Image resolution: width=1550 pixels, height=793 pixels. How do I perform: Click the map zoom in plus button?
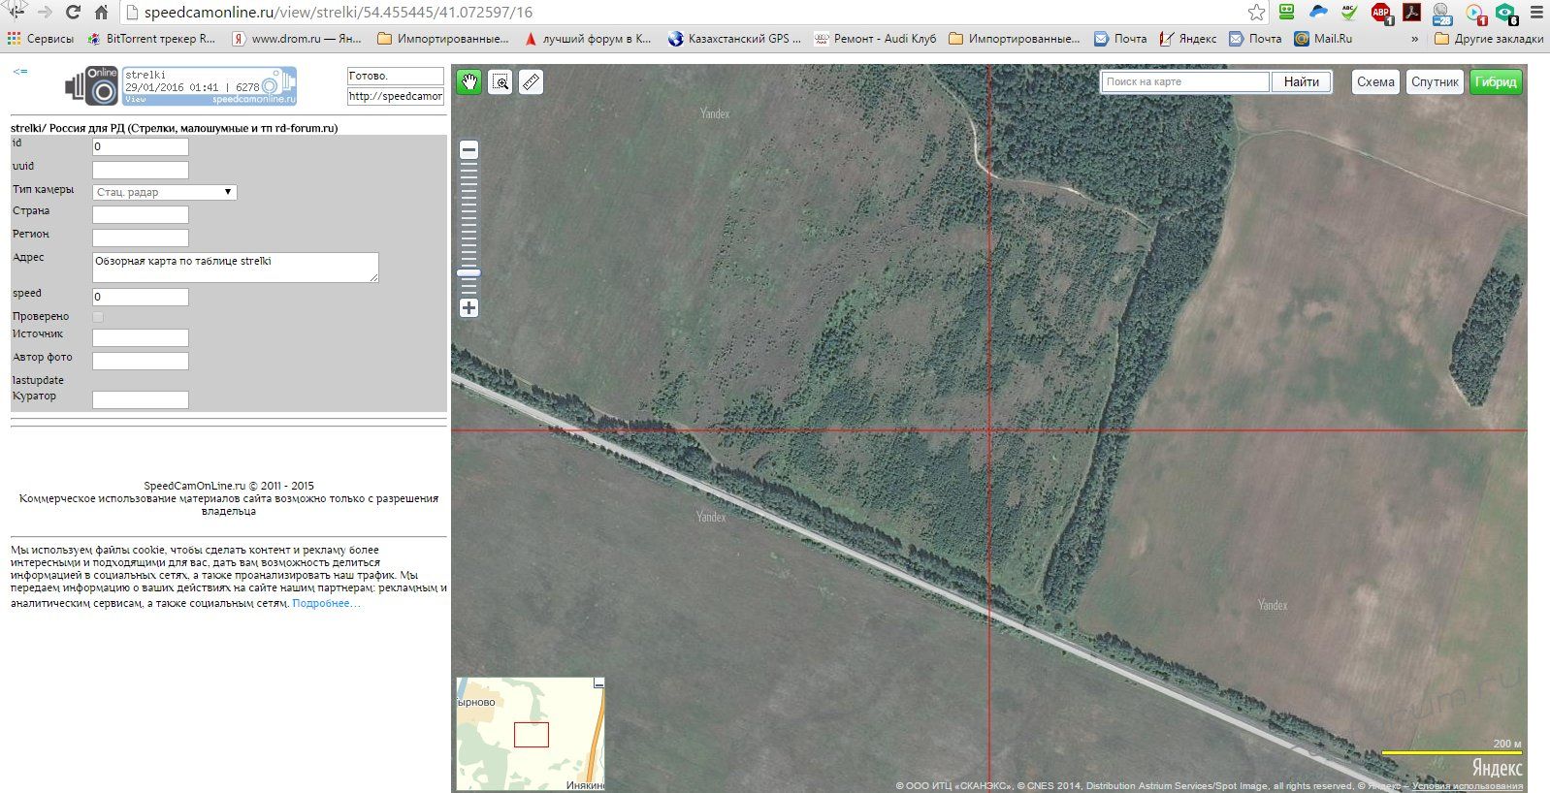[x=468, y=308]
